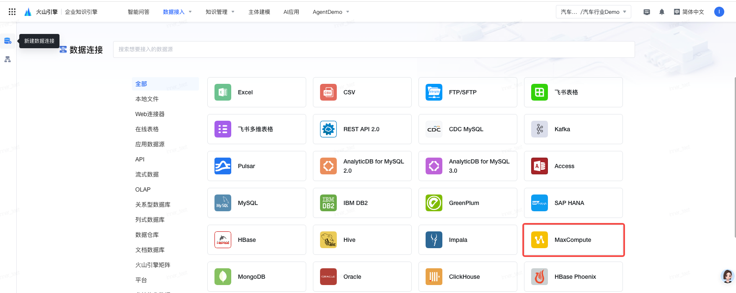736x293 pixels.
Task: Click the MongoDB leaf icon
Action: [223, 277]
